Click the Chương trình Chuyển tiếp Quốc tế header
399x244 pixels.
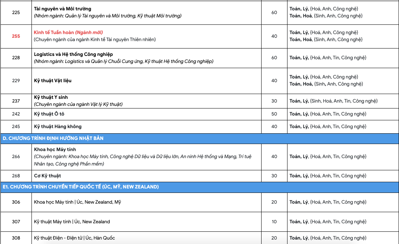pyautogui.click(x=80, y=187)
